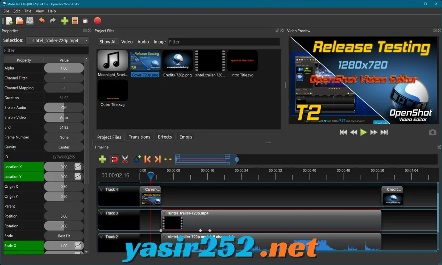
Task: Float the Video Preview panel
Action: coord(435,31)
